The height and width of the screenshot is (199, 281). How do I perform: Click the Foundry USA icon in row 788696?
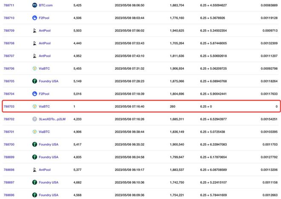coord(34,195)
